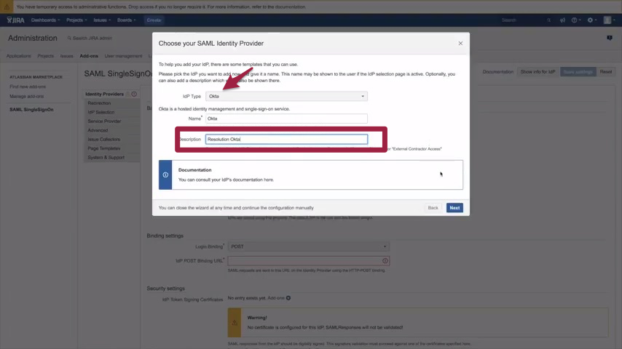622x349 pixels.
Task: Click the 'Security settings' heading
Action: tap(166, 289)
